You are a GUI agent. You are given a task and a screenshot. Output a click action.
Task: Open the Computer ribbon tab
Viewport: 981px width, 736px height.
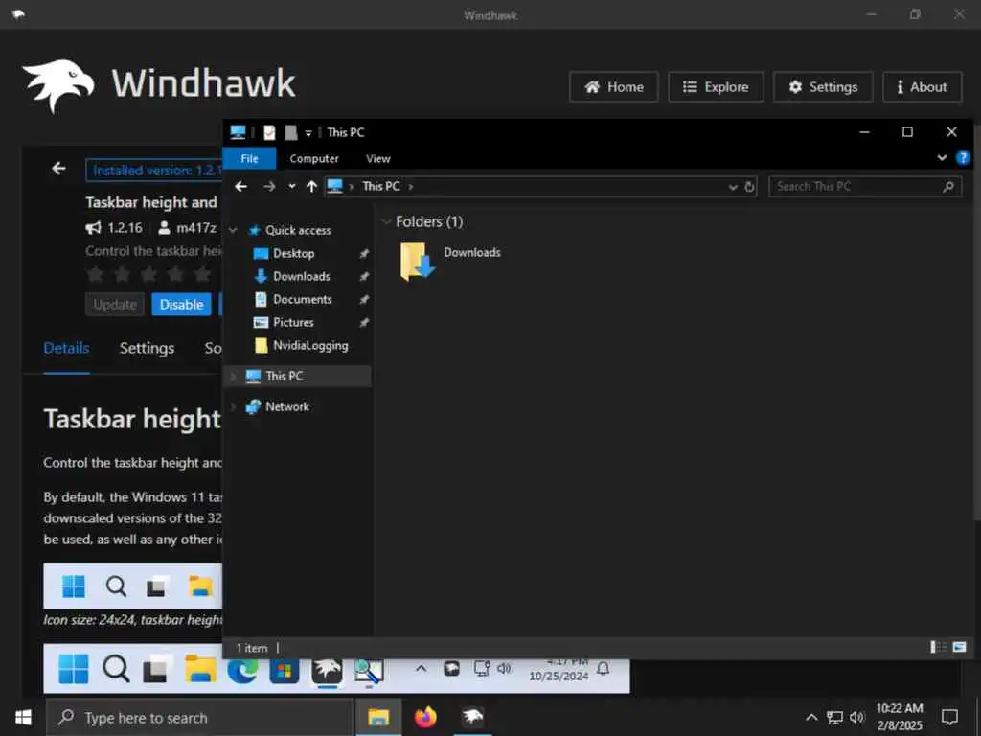coord(314,158)
